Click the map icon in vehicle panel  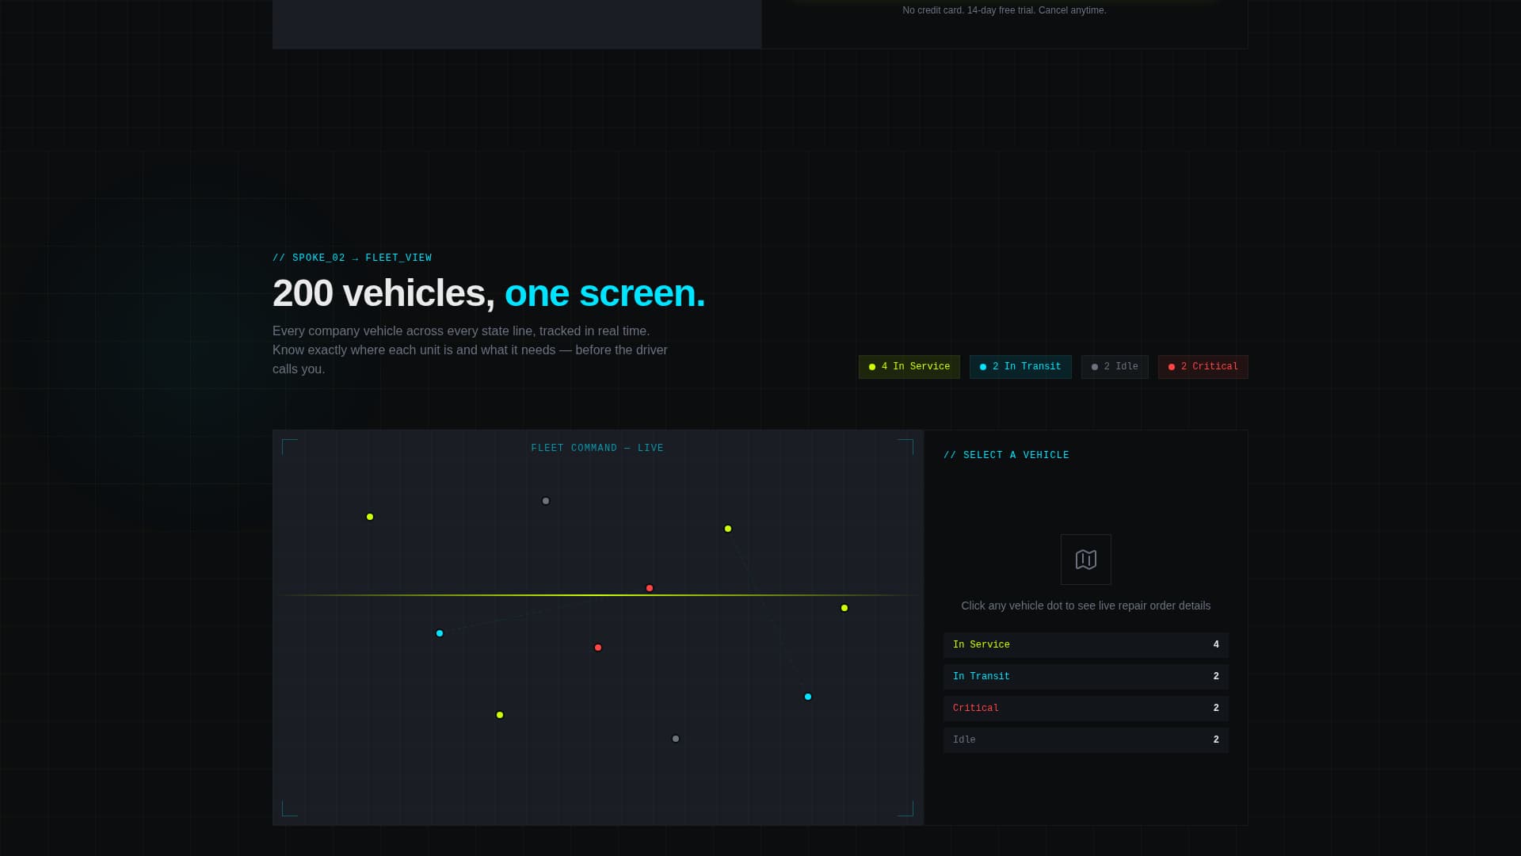(x=1085, y=560)
